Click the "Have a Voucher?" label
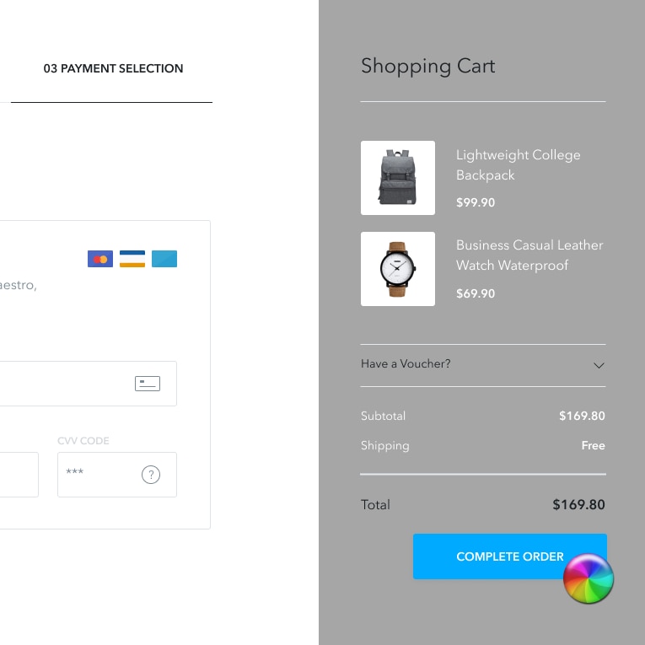The width and height of the screenshot is (645, 645). click(x=406, y=364)
